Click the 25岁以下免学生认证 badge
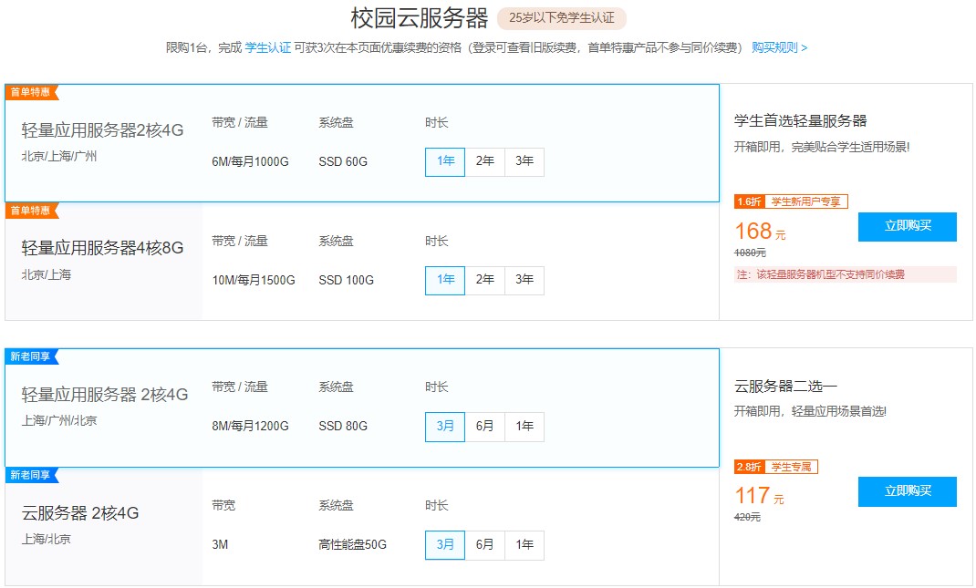976x588 pixels. pos(562,18)
